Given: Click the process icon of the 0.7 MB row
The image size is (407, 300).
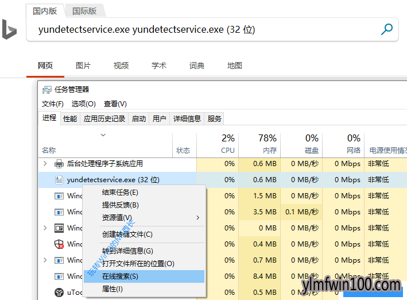Looking at the screenshot, I should (x=59, y=260).
